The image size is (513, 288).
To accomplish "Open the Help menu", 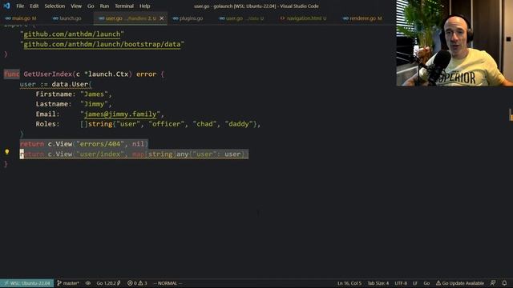I will coord(144,6).
